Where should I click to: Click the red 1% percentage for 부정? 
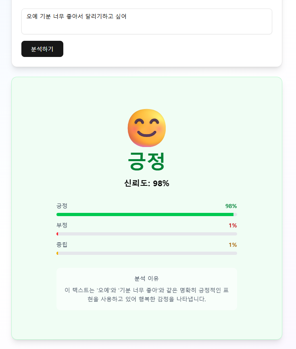click(x=233, y=225)
